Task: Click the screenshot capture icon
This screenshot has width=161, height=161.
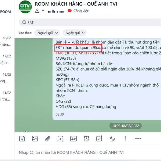Action: (x=60, y=139)
